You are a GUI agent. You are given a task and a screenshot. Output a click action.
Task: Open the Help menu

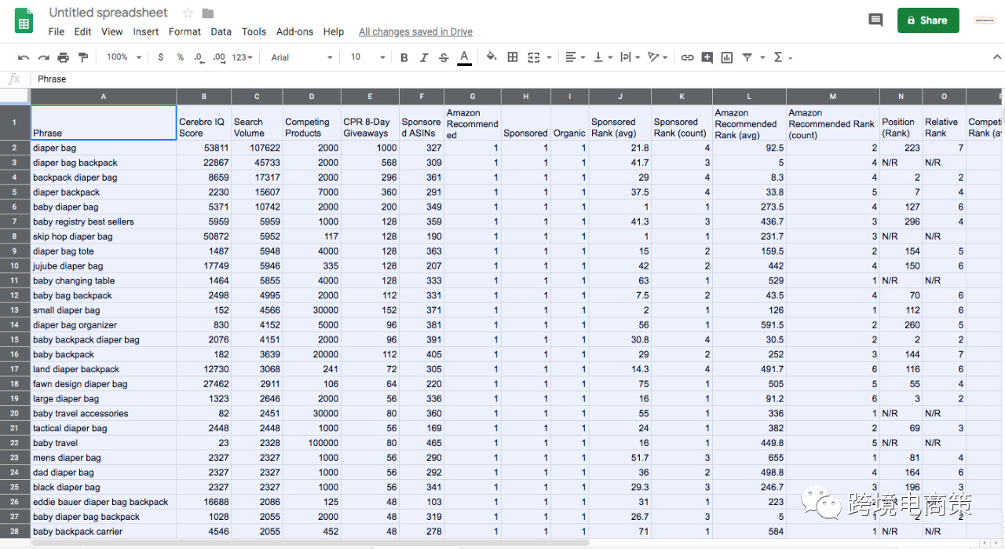334,31
